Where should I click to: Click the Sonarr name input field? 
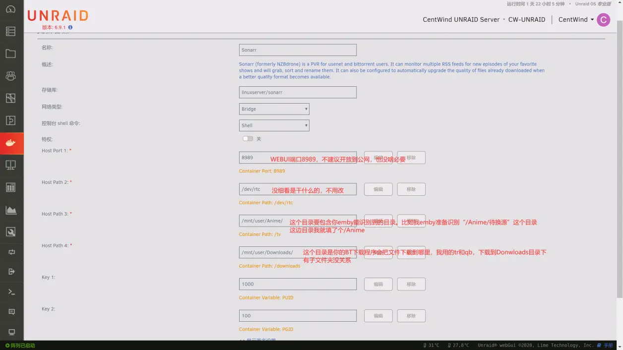[x=298, y=50]
